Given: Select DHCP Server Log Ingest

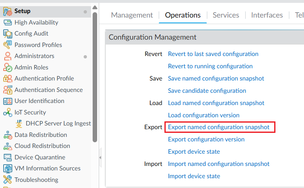Looking at the screenshot, I should [58, 123].
